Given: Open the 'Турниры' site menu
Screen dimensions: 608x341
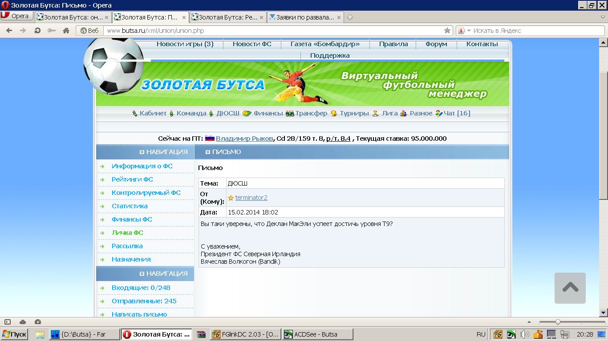Looking at the screenshot, I should coord(354,113).
